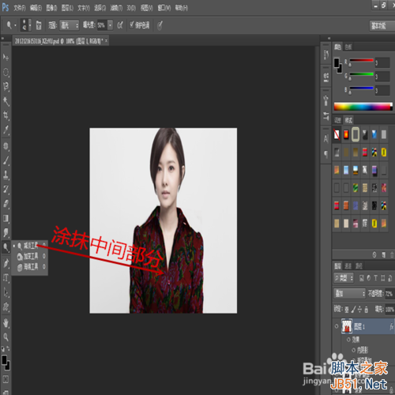Open the exposure value dropdown arrow
The image size is (395, 395).
point(111,25)
